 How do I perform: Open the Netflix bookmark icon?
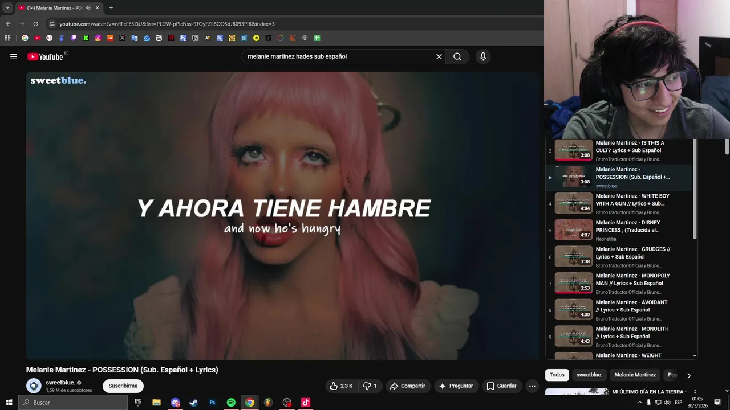(x=171, y=38)
